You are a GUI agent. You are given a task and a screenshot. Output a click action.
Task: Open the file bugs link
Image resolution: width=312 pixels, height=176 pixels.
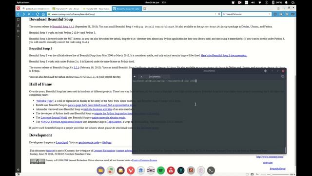[107, 142]
